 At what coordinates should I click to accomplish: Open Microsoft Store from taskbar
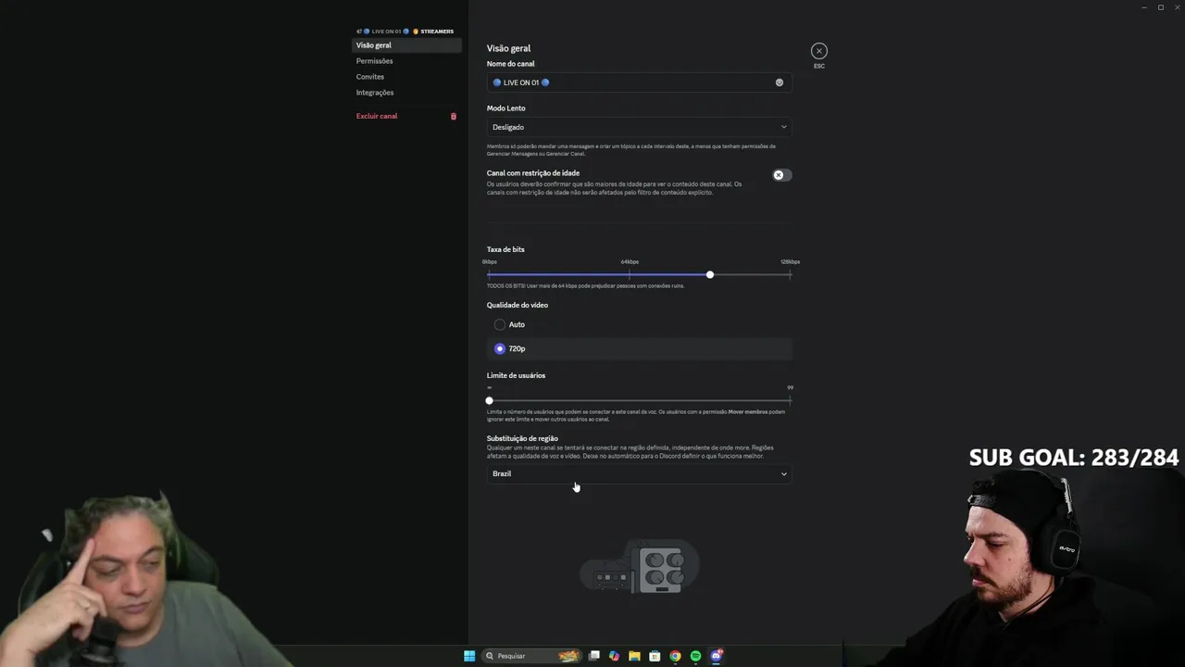pyautogui.click(x=655, y=656)
